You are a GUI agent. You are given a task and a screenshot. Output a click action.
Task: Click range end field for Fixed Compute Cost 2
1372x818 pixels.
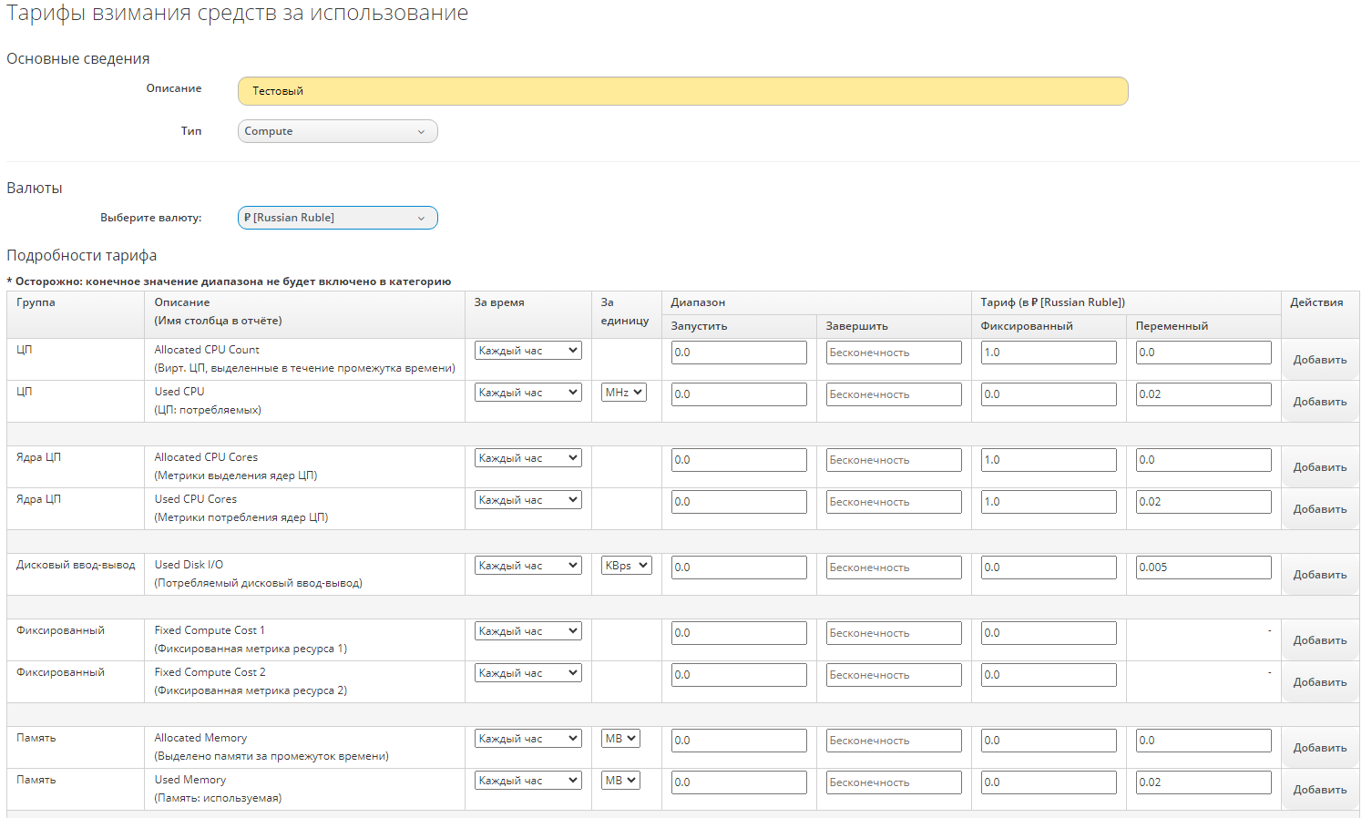tap(893, 675)
